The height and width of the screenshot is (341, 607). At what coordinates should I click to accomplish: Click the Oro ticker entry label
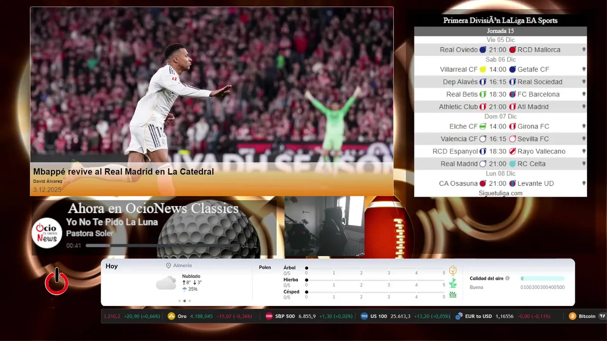[x=182, y=316]
